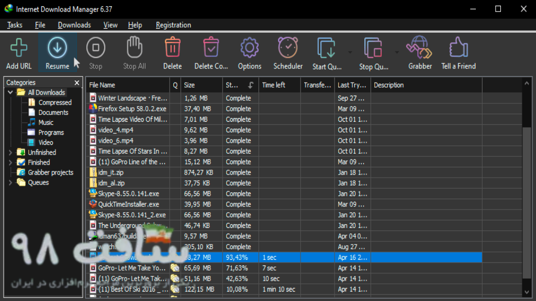Image resolution: width=536 pixels, height=301 pixels.
Task: Sort by Size column header
Action: click(202, 85)
